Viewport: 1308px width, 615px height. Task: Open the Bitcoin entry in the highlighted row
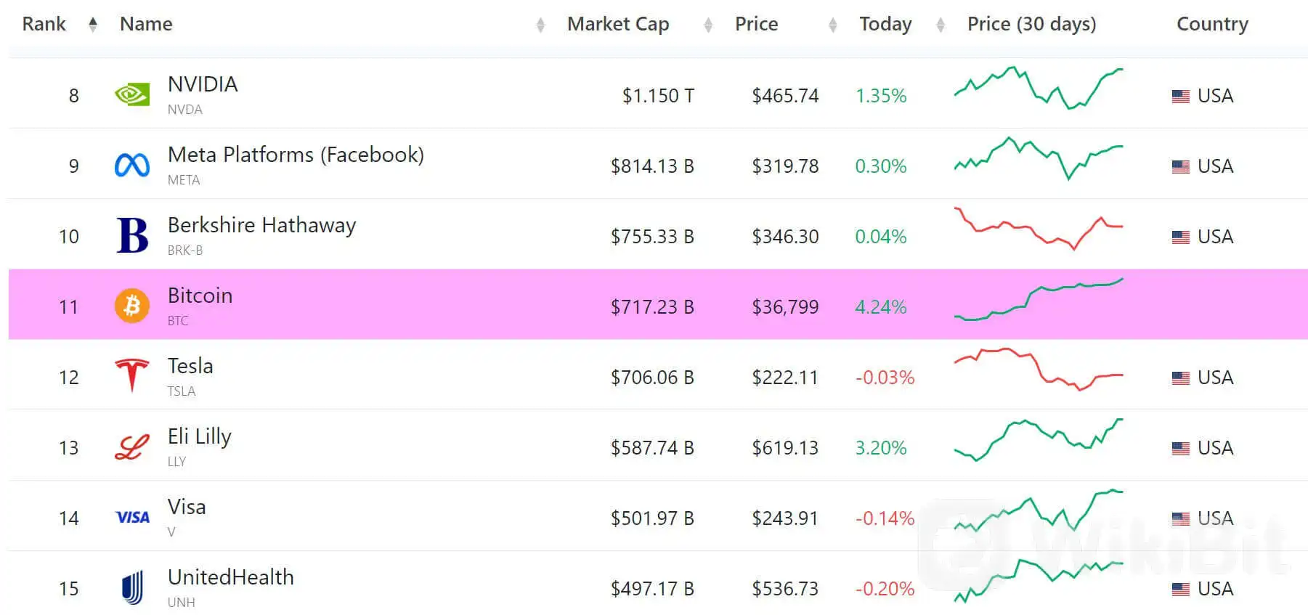tap(200, 295)
